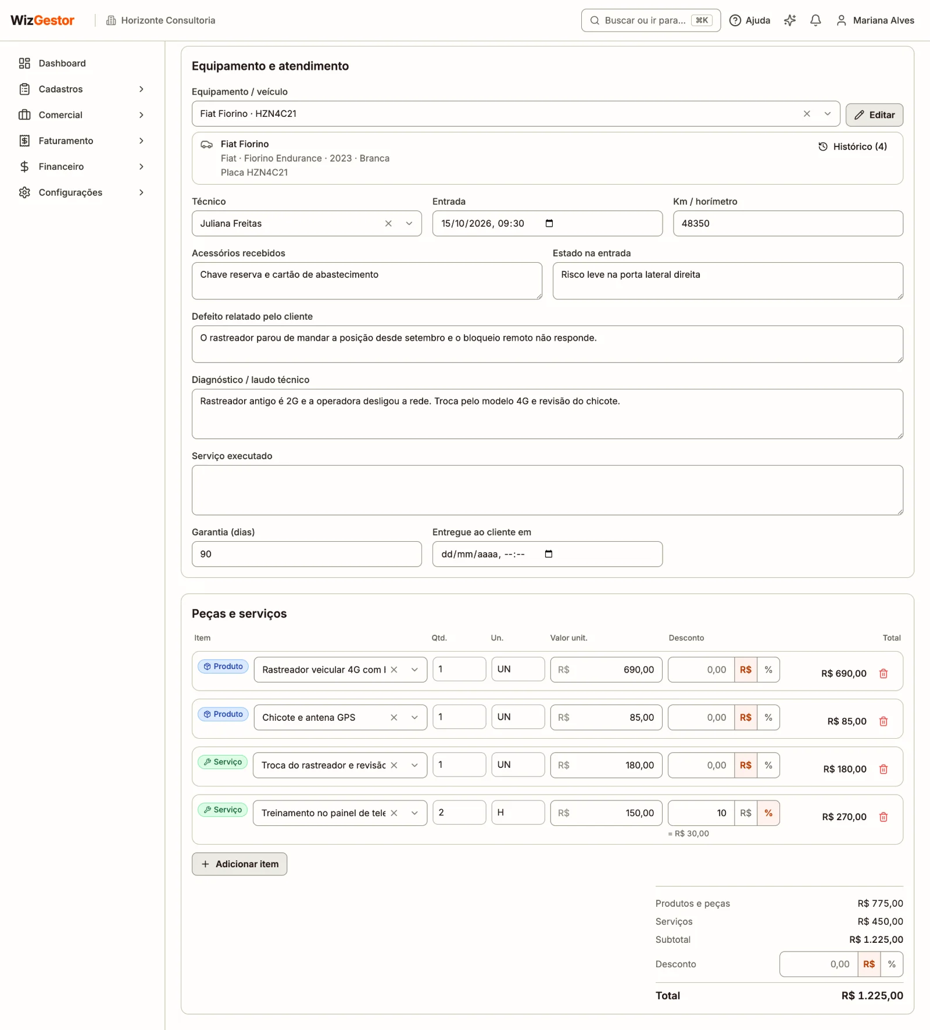Set Troca do rastreador discount to percent
This screenshot has height=1030, width=930.
(768, 765)
